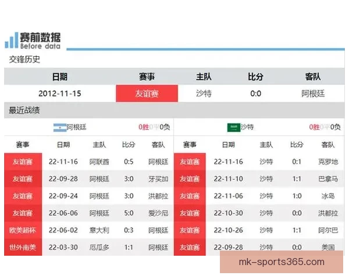The image size is (349, 279).
Task: Click the 友谊赛 tag in the 克罗地 row
Action: click(x=190, y=162)
